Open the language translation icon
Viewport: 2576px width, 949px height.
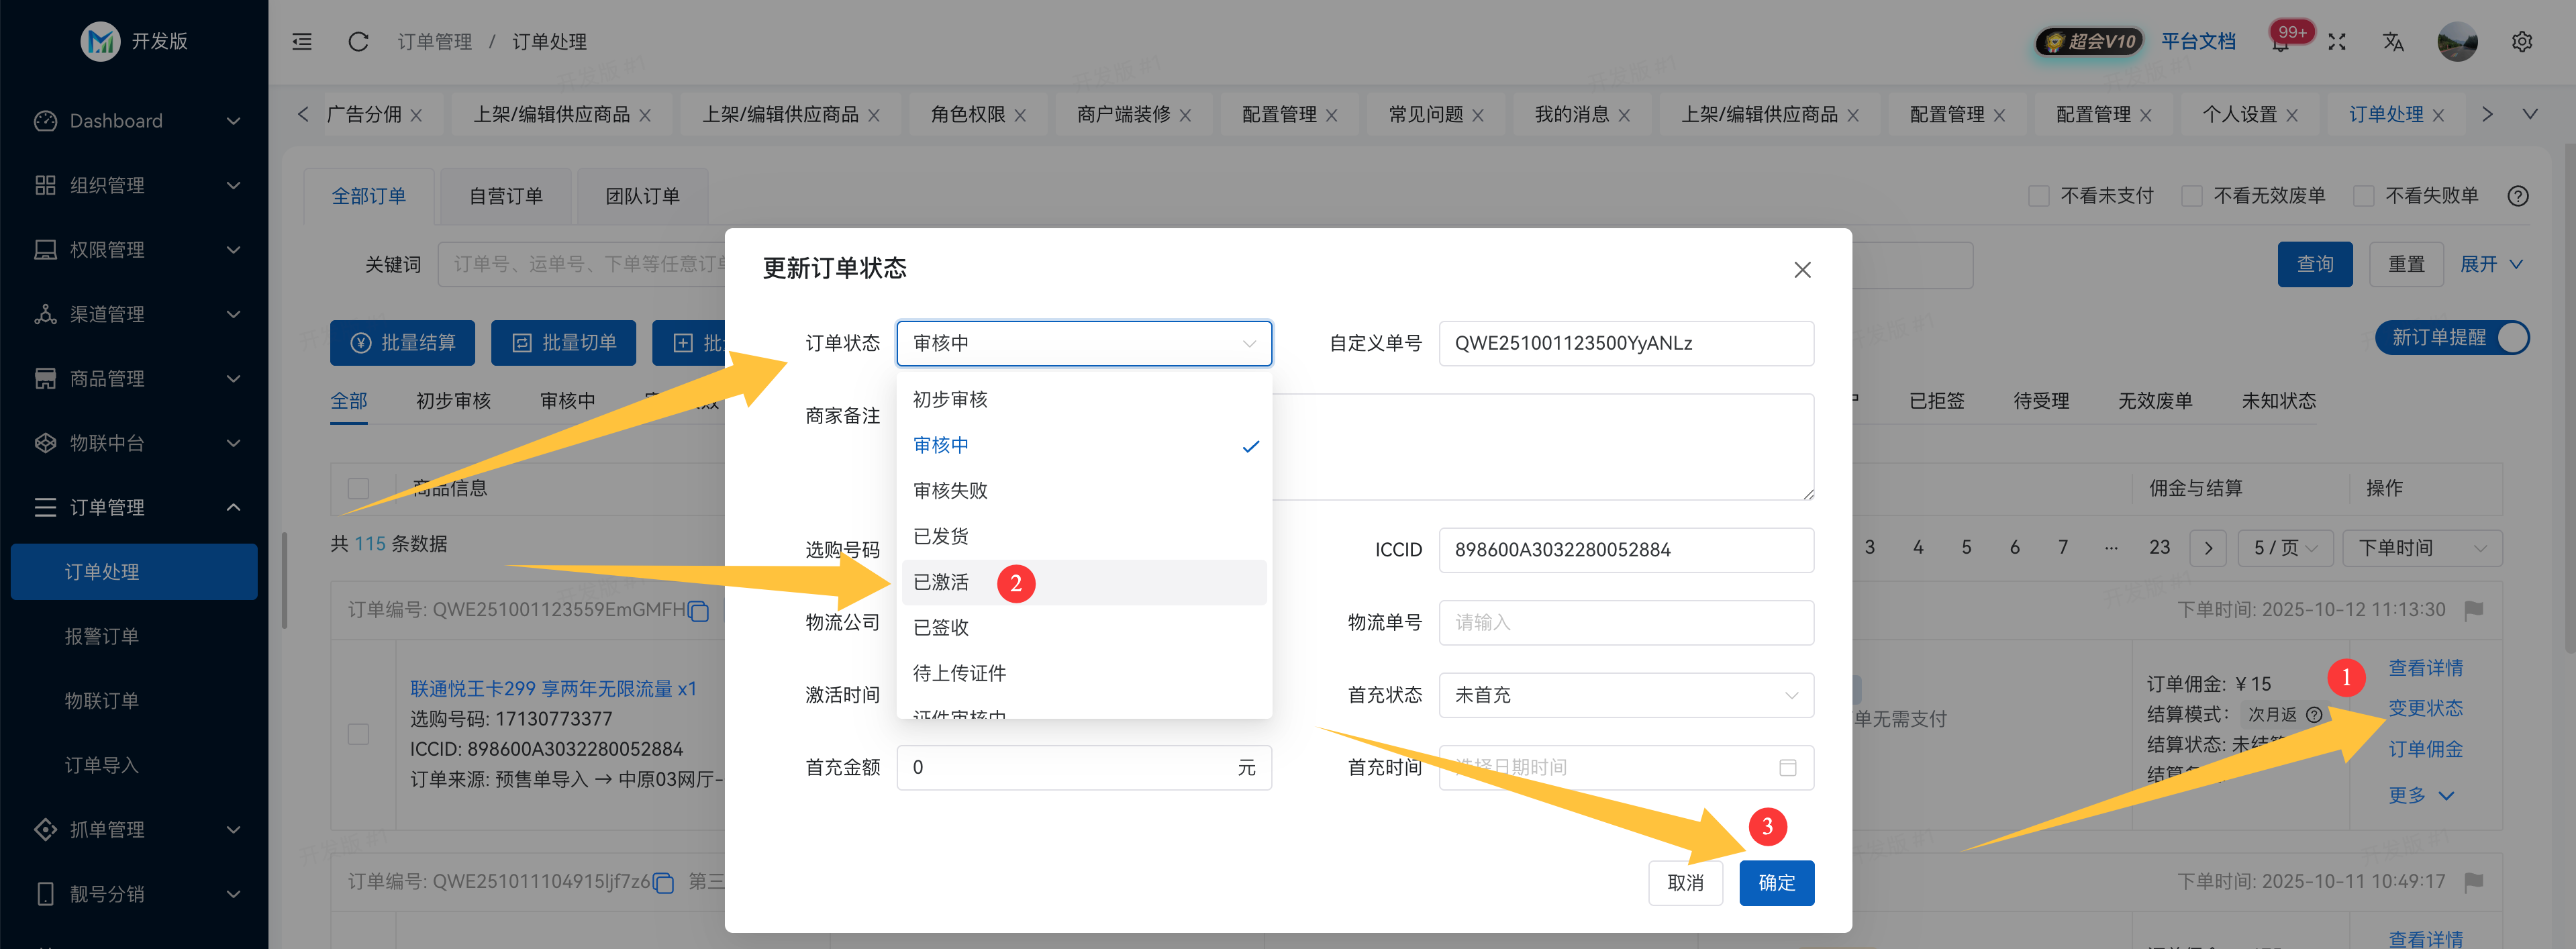(x=2392, y=42)
